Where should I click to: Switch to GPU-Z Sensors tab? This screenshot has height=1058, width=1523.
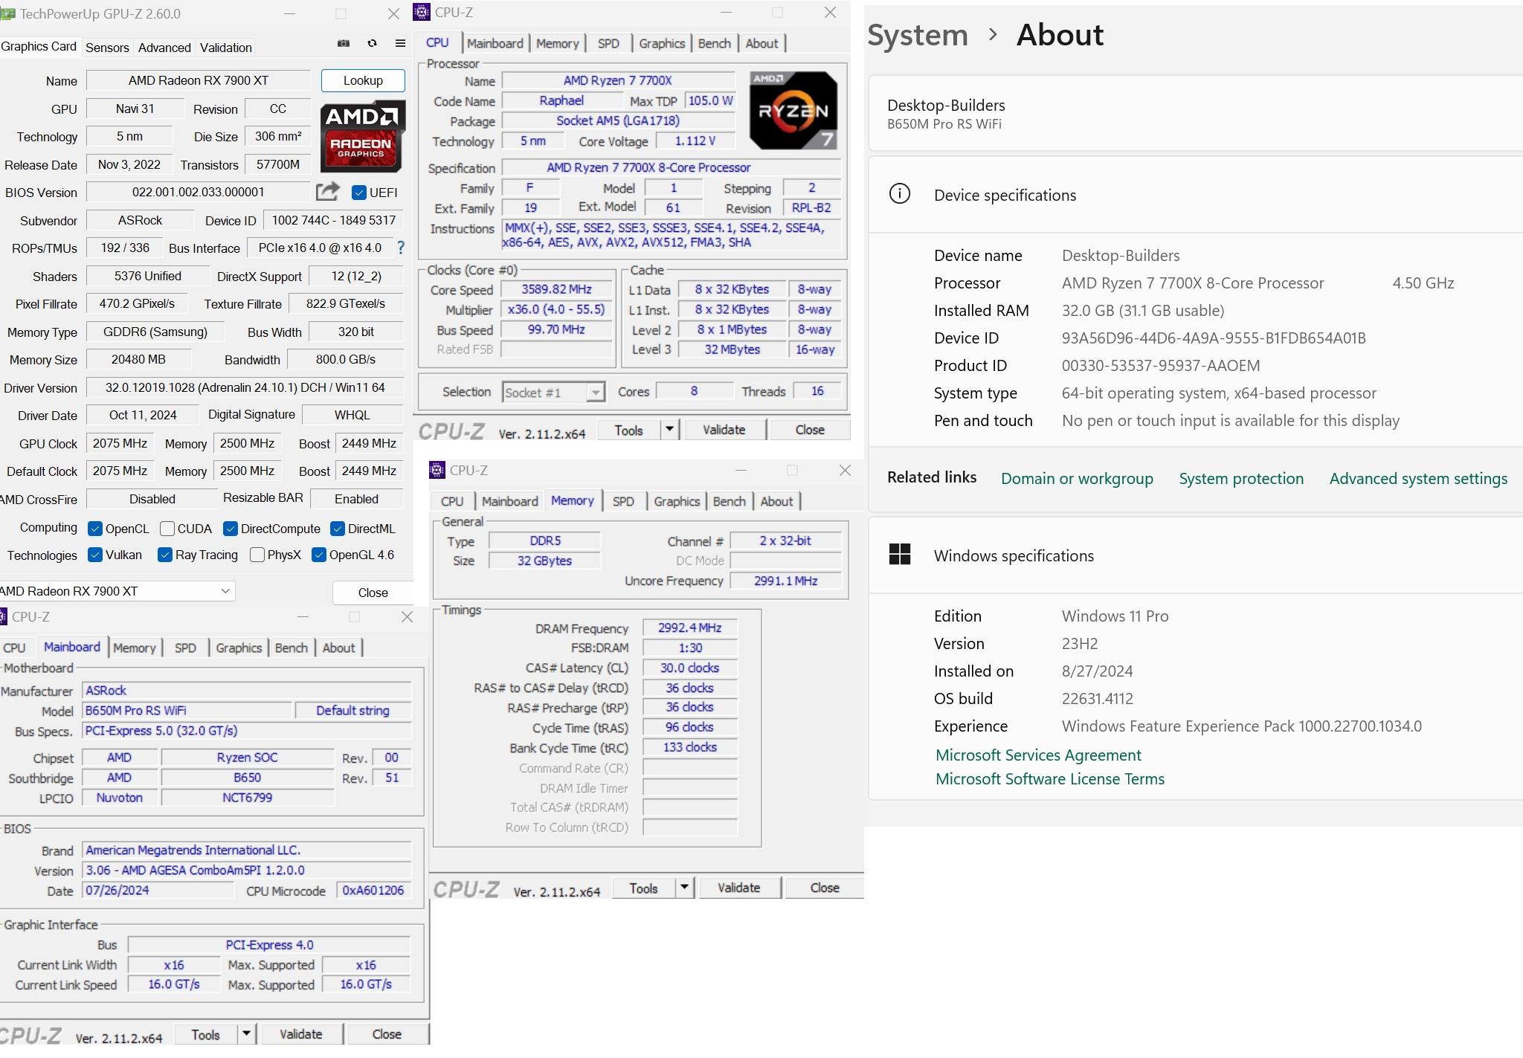point(107,48)
